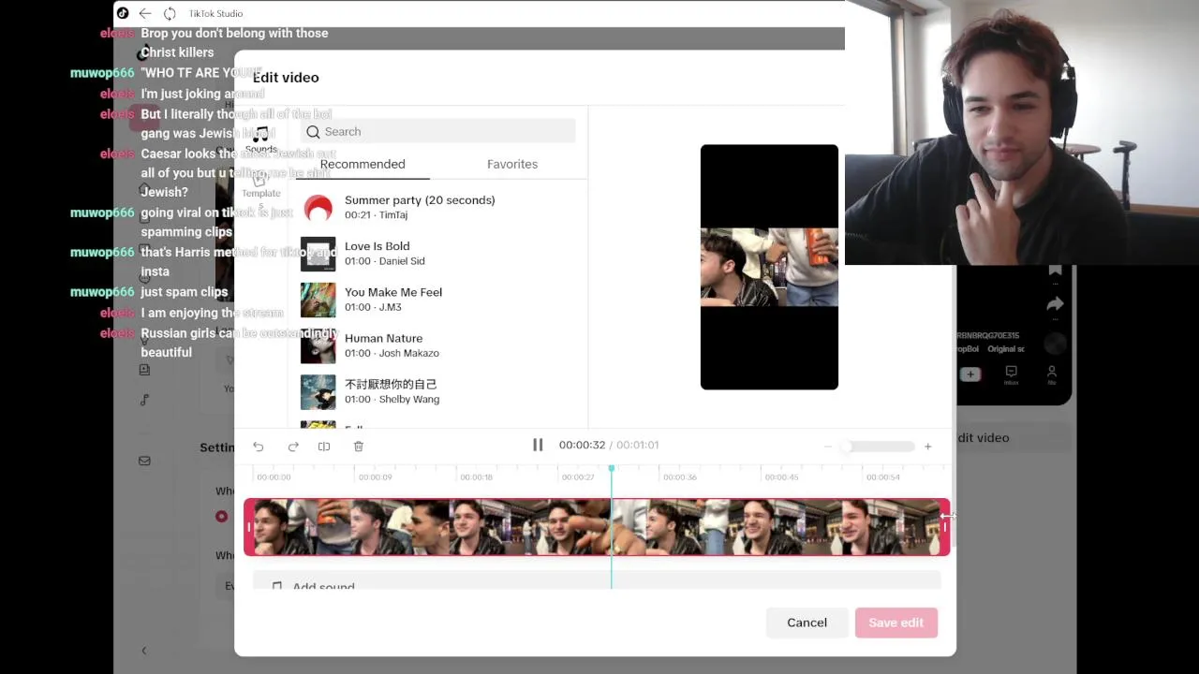Undo the last edit
The width and height of the screenshot is (1199, 674).
259,447
